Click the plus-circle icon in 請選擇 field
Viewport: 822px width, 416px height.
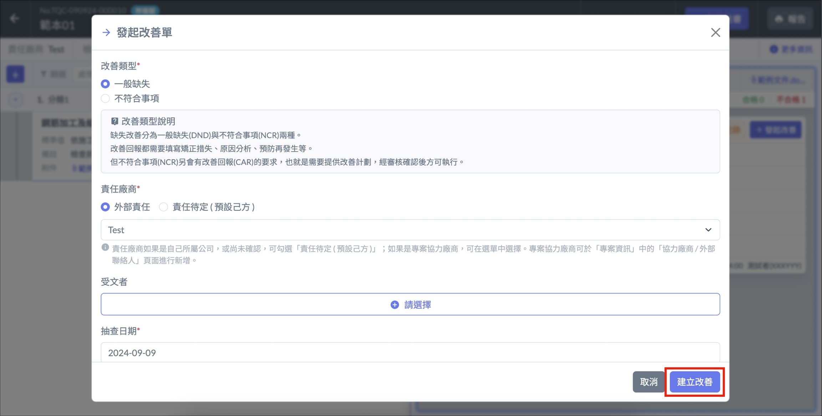tap(395, 305)
